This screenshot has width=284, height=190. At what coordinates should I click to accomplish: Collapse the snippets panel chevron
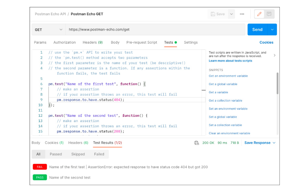(275, 55)
